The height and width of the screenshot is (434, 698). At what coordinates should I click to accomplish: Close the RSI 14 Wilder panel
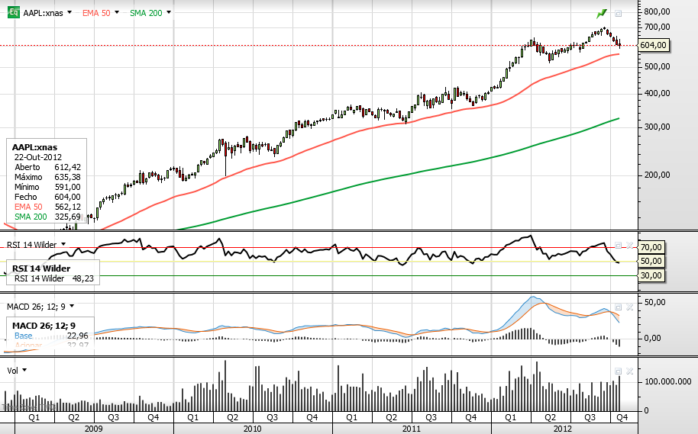[629, 246]
